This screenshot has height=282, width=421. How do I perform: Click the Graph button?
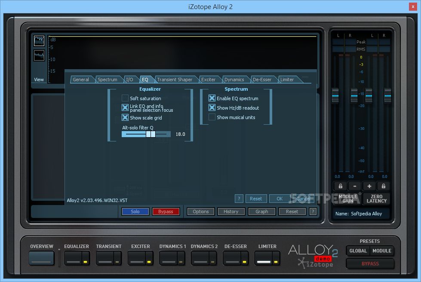(x=262, y=211)
